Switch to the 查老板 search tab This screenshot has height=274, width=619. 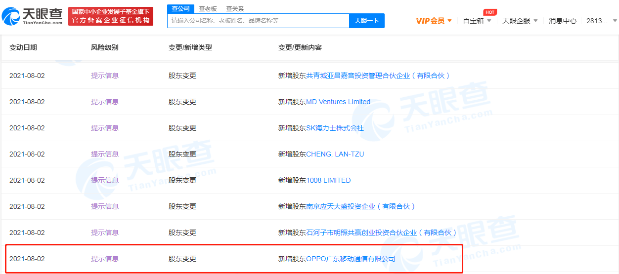click(208, 8)
